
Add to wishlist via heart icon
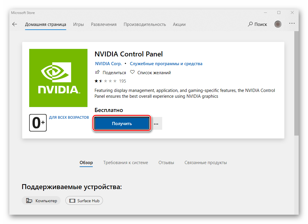[x=132, y=72]
